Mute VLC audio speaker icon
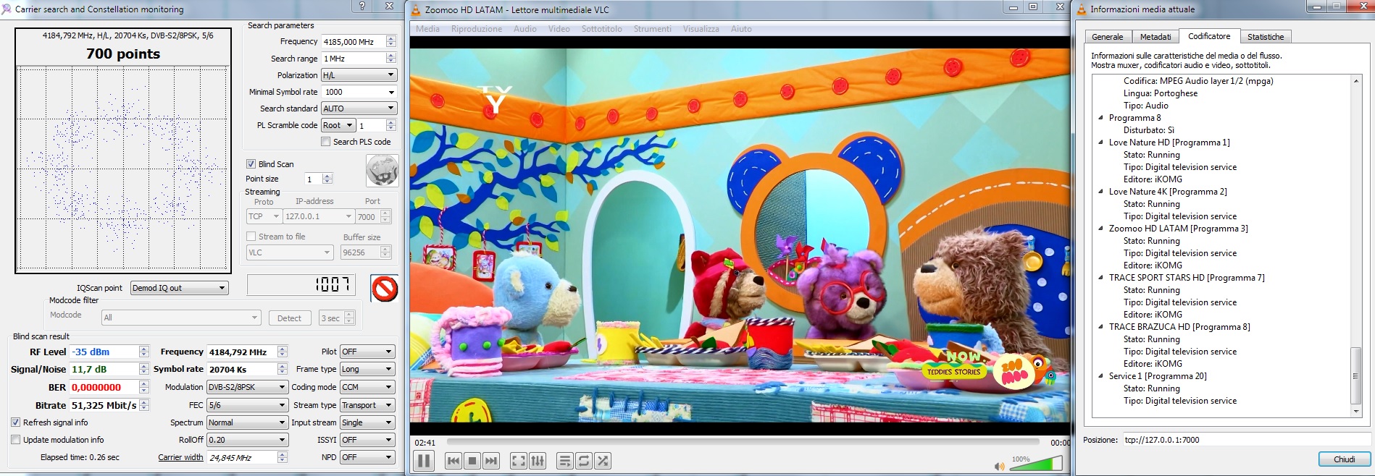 [1000, 467]
